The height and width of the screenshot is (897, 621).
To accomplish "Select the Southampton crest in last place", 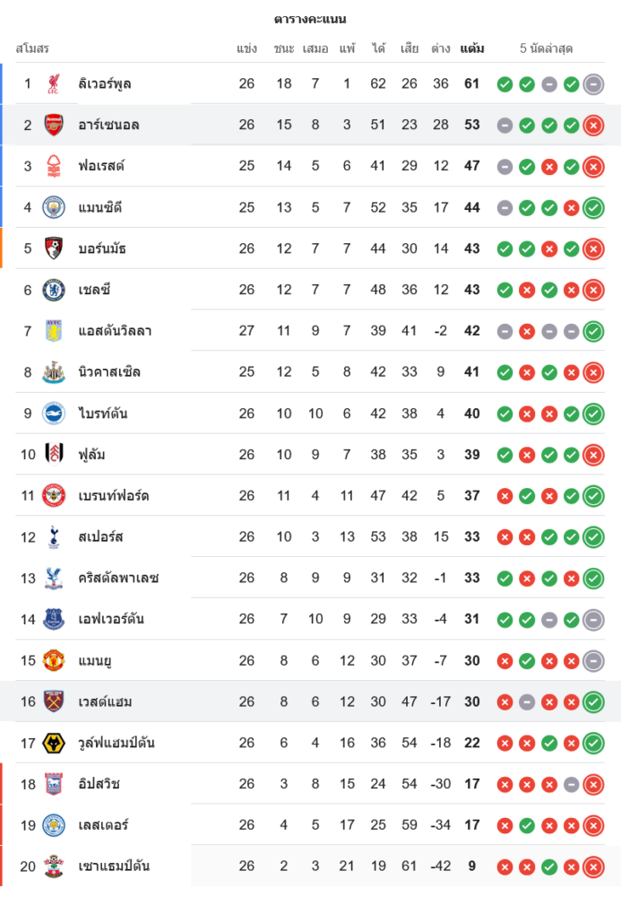I will pyautogui.click(x=54, y=866).
